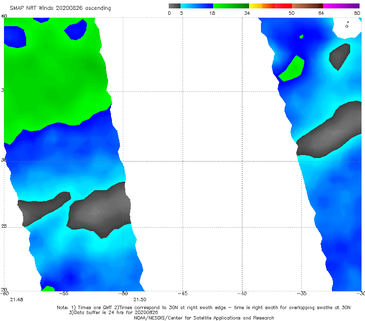Click the small green patch at bottom of left swath
Viewport: 365px width, 321px height.
[x=48, y=288]
